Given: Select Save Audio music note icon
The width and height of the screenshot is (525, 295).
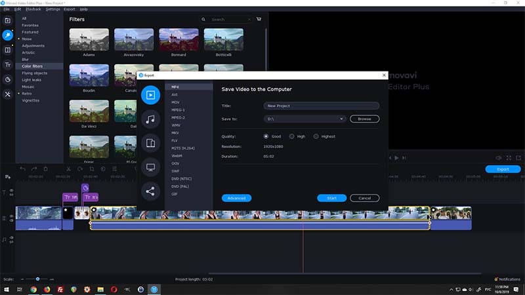Looking at the screenshot, I should pyautogui.click(x=150, y=119).
